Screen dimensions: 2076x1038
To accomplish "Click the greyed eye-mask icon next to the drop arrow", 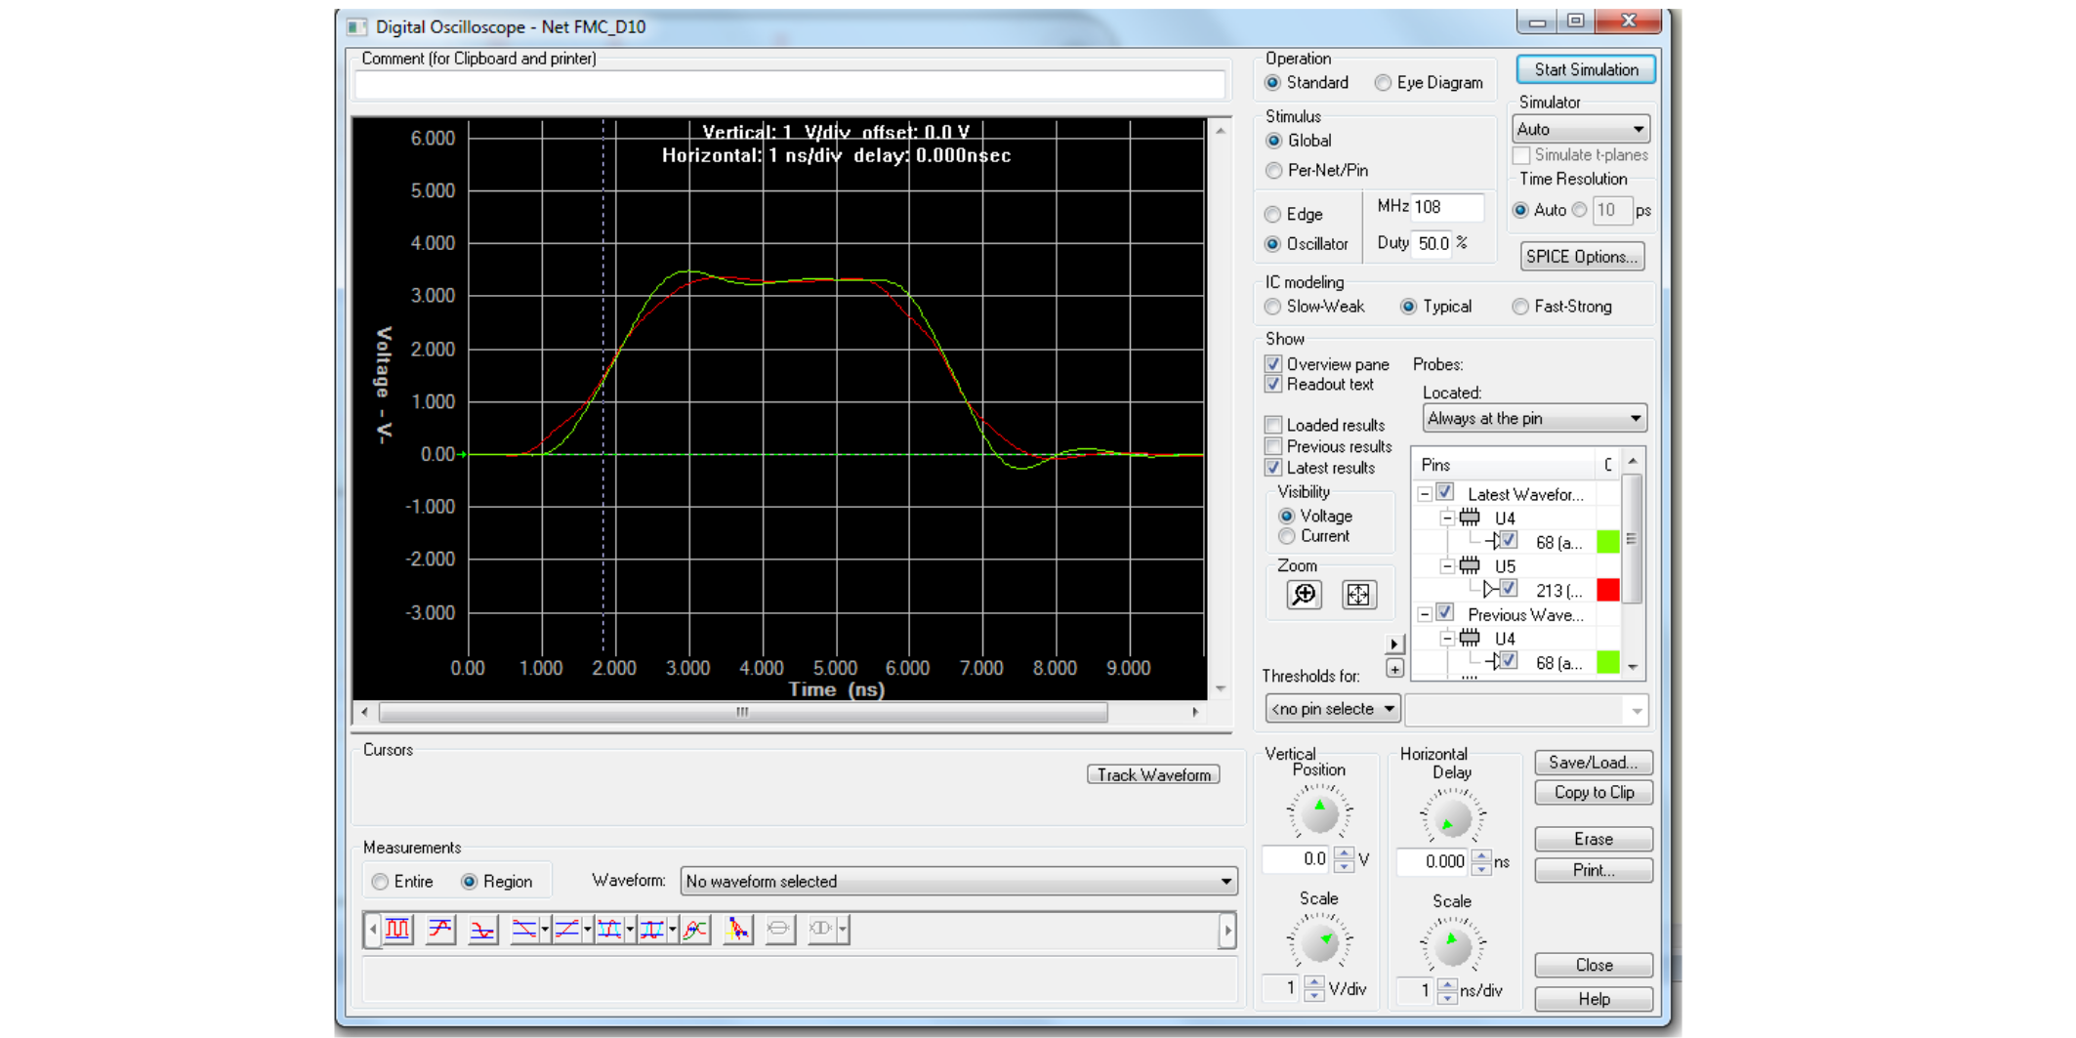I will point(821,929).
